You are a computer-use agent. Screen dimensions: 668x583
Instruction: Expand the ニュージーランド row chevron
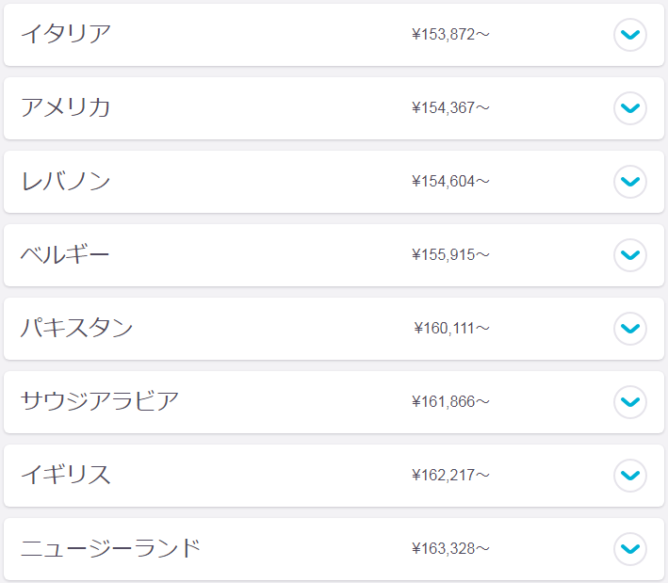pos(630,549)
